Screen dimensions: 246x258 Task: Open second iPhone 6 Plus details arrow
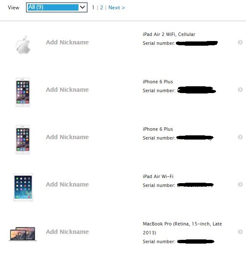(240, 137)
